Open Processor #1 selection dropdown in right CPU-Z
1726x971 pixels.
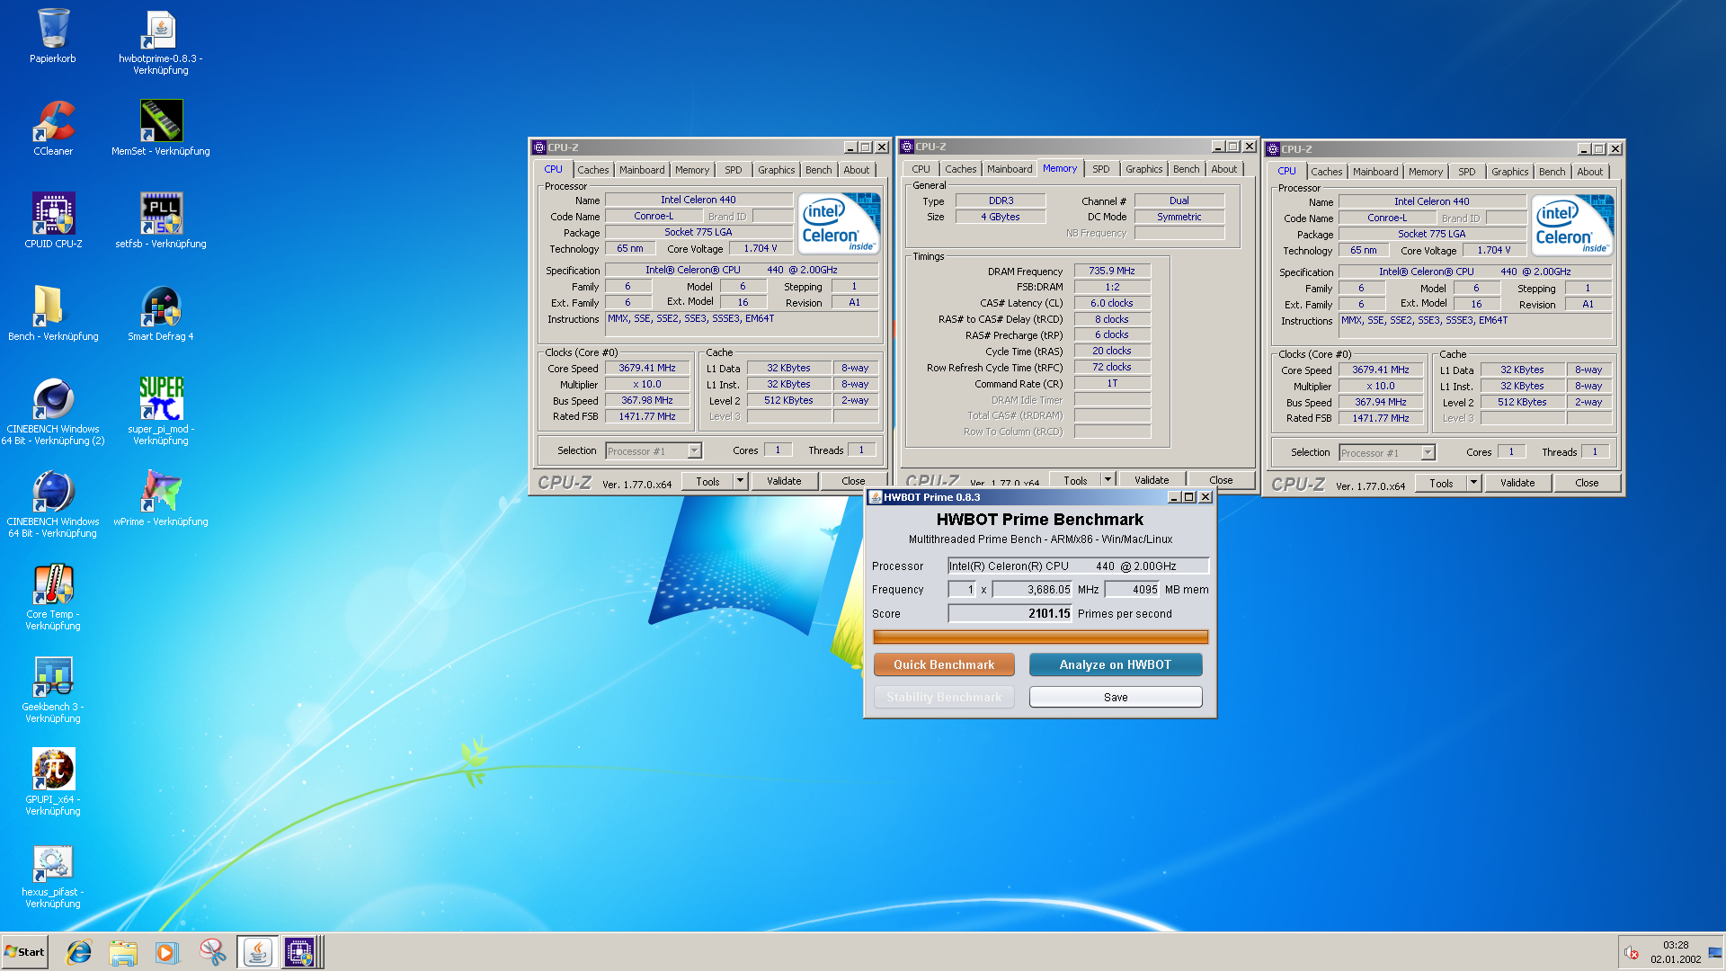click(1387, 453)
